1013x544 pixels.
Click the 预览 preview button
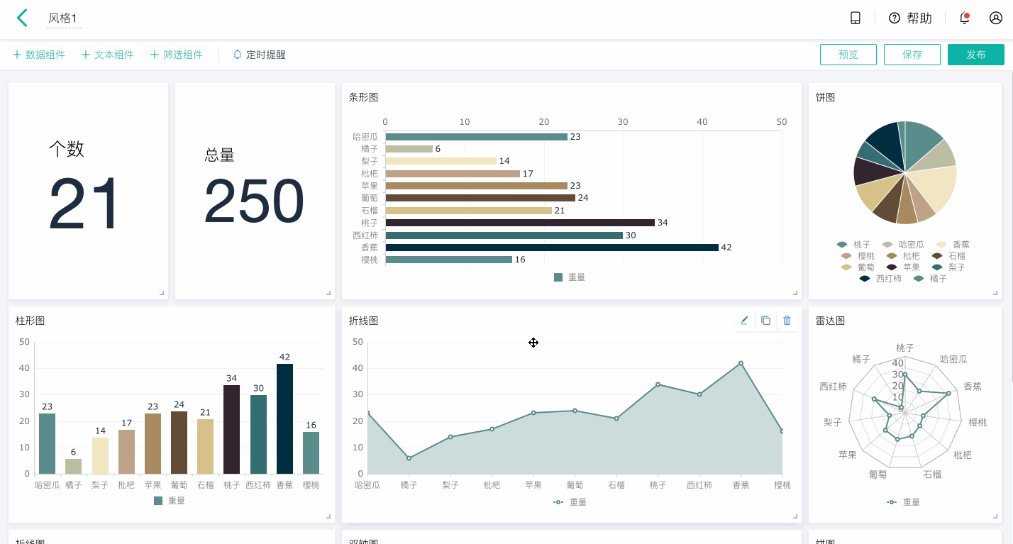click(848, 55)
